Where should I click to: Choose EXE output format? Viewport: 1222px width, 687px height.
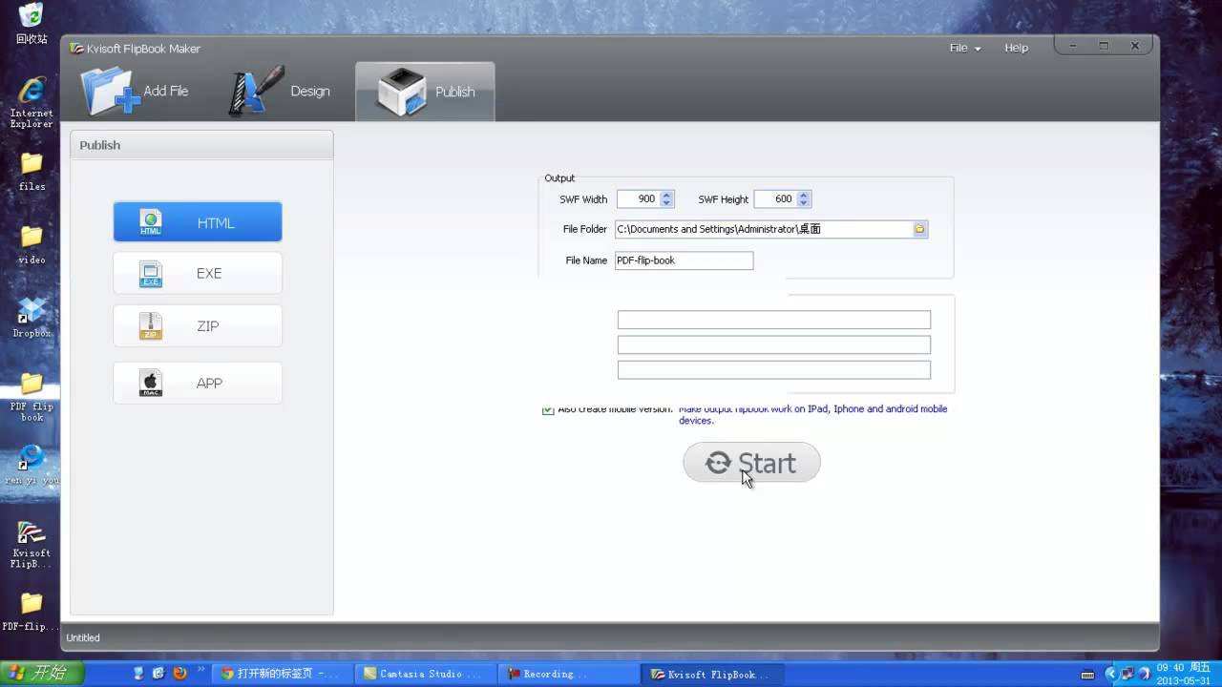click(x=198, y=273)
